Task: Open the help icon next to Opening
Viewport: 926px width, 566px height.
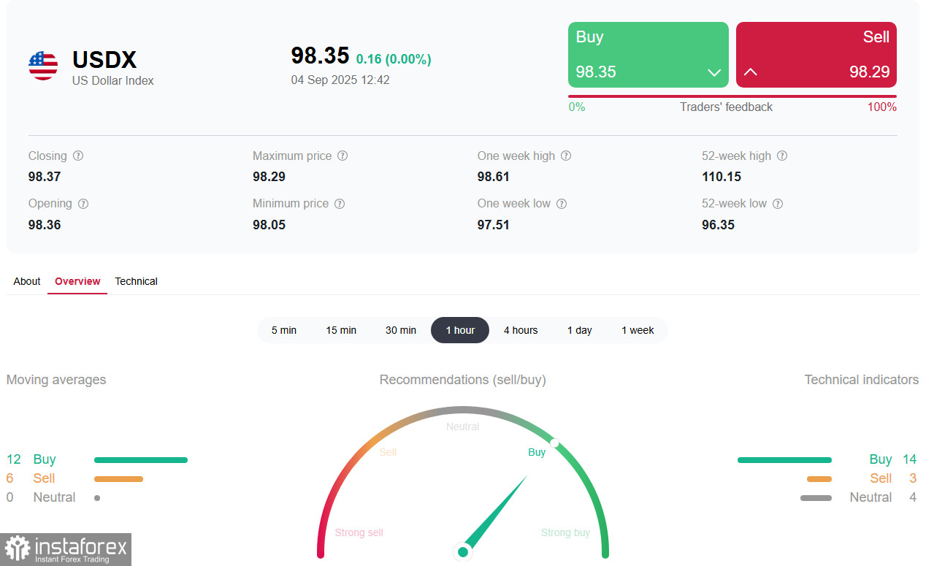Action: 83,204
